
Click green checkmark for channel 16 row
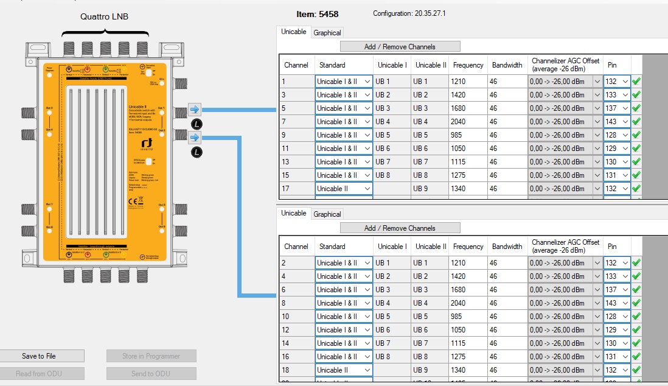(x=636, y=357)
